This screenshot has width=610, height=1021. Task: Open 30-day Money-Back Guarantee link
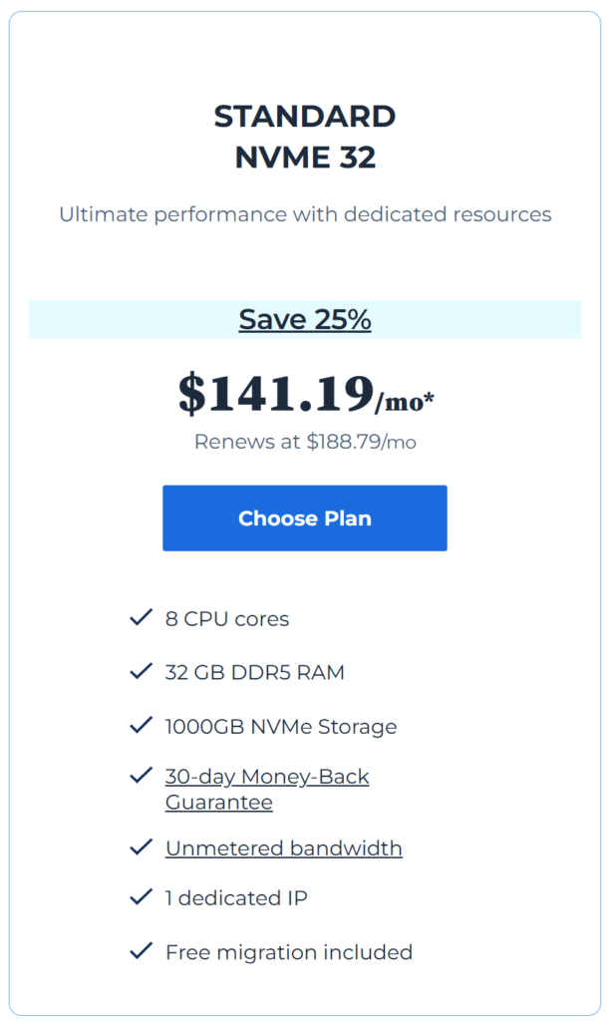click(267, 789)
